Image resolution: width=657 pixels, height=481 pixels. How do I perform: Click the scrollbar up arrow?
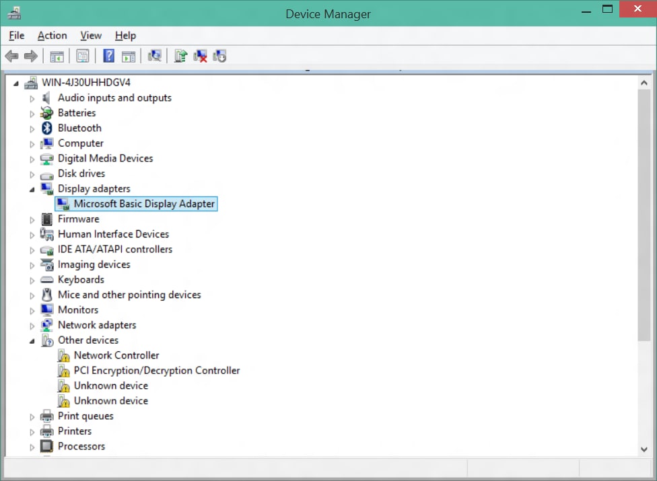tap(644, 83)
